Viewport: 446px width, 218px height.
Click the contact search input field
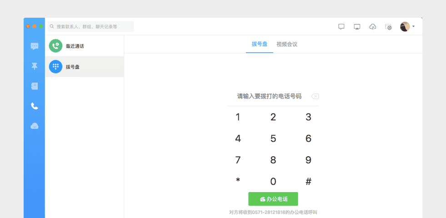pos(91,26)
